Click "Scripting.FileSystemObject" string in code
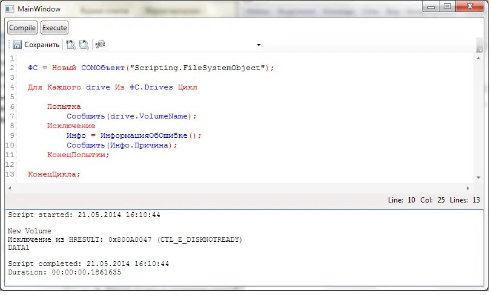 [x=197, y=68]
